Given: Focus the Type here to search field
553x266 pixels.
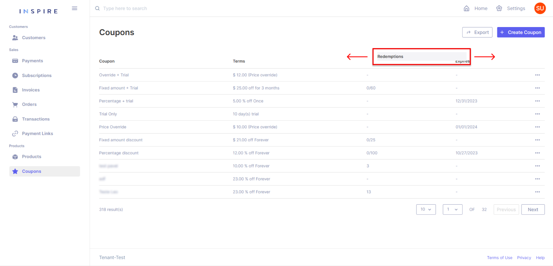Looking at the screenshot, I should (x=125, y=8).
